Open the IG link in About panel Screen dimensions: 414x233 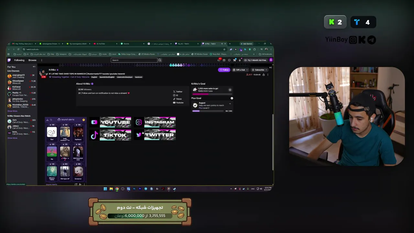(x=176, y=95)
